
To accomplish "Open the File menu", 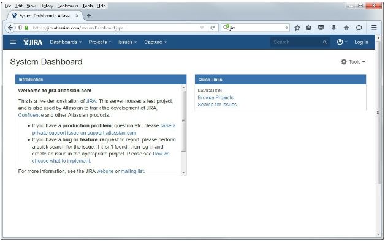I will point(8,6).
